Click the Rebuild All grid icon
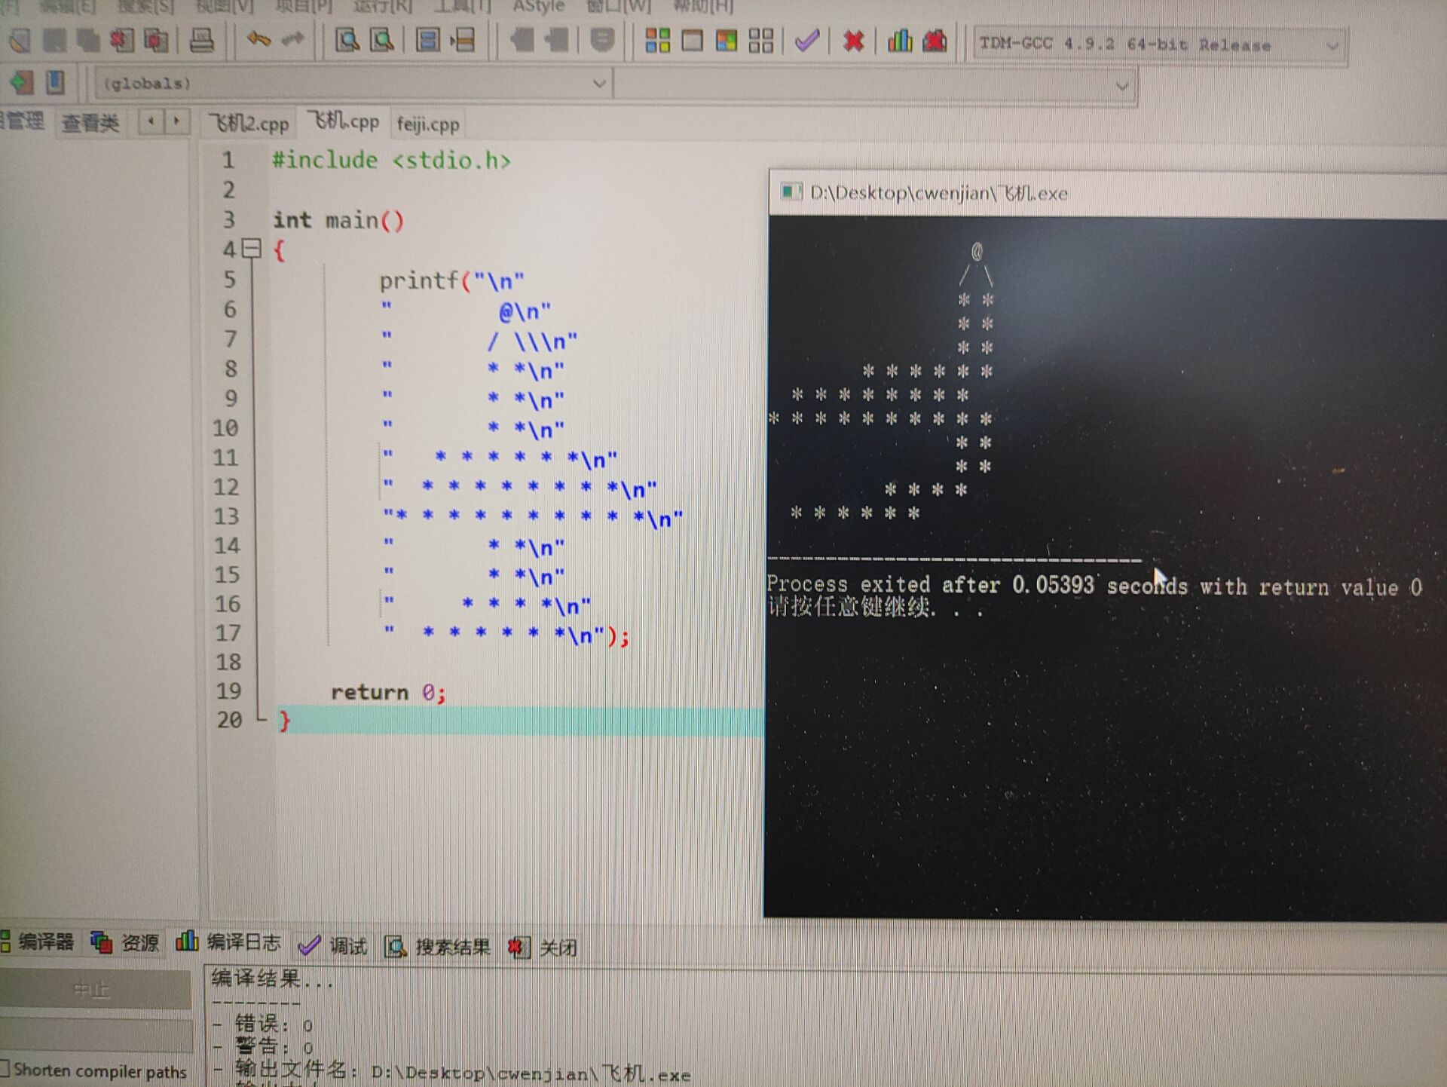Viewport: 1447px width, 1087px height. [761, 40]
